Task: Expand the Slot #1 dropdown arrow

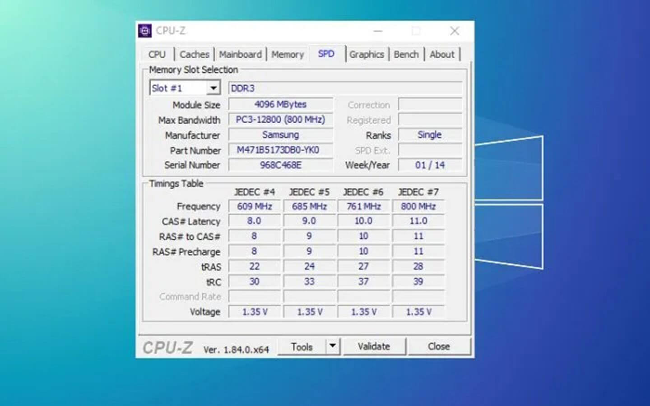Action: click(x=213, y=88)
